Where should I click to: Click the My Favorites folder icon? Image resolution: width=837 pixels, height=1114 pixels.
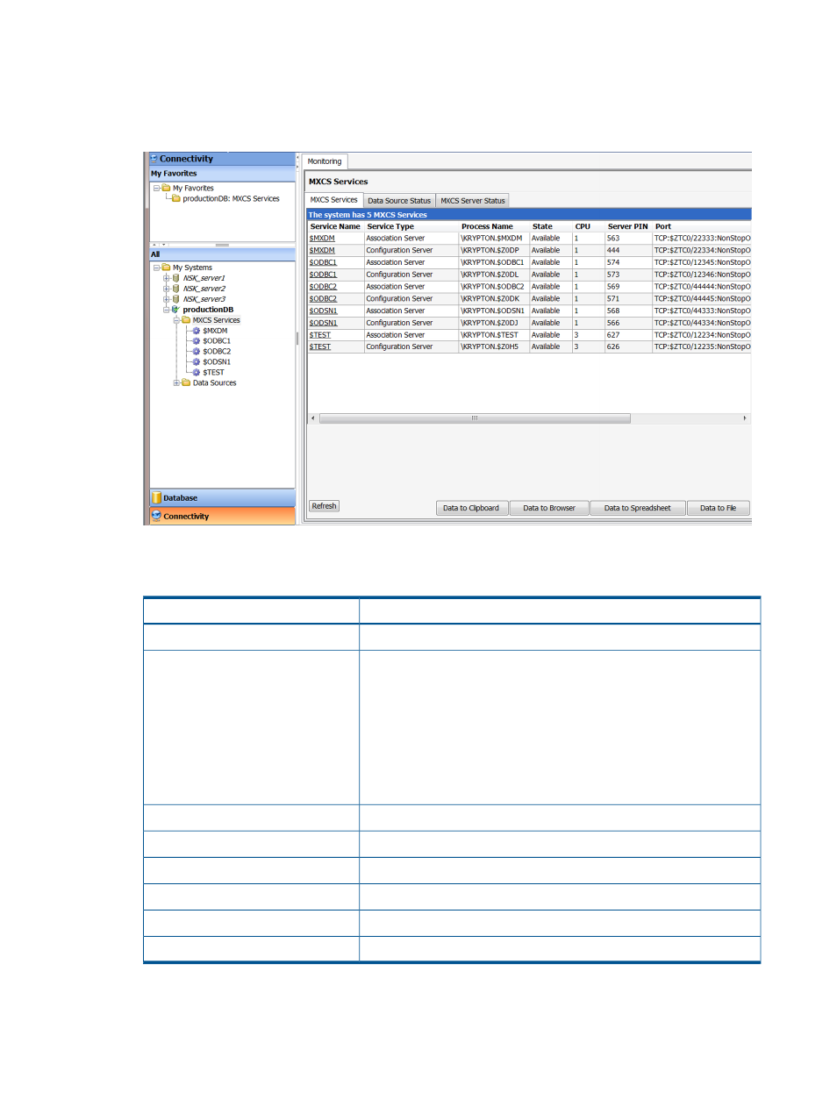coord(166,188)
